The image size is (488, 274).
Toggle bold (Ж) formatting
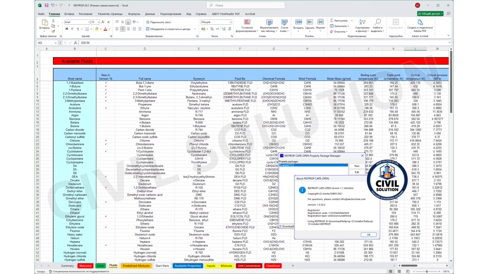[x=67, y=29]
